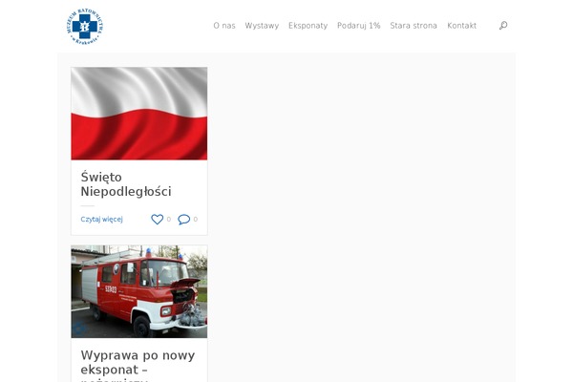Go to the Wystawy menu item

pos(262,26)
